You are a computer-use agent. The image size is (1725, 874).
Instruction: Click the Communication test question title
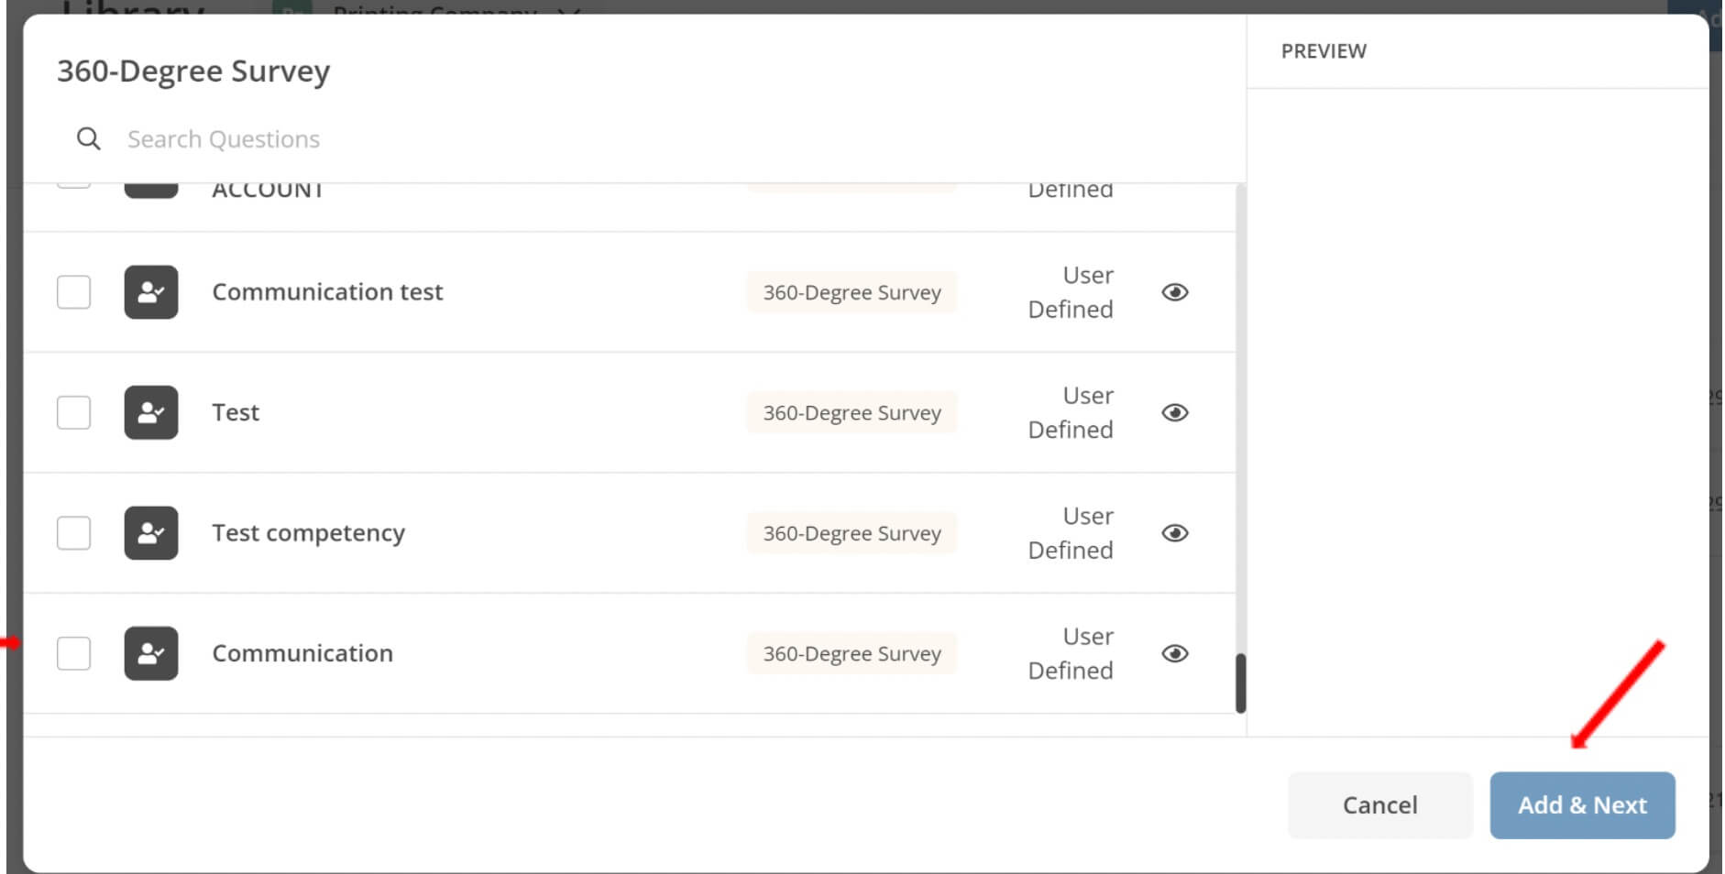coord(327,291)
